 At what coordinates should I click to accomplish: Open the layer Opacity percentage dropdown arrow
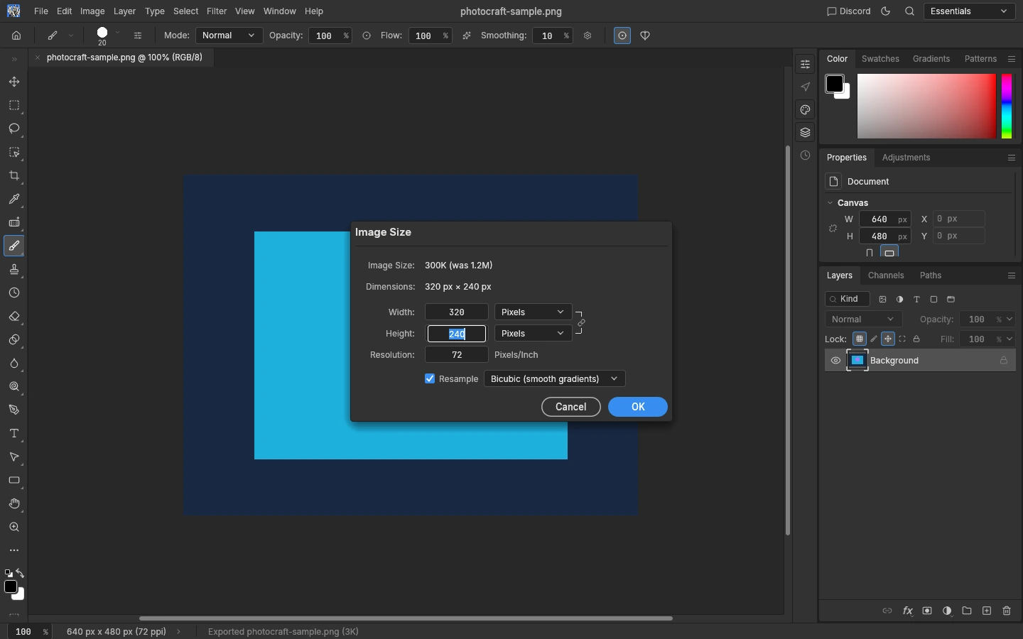pos(1010,319)
